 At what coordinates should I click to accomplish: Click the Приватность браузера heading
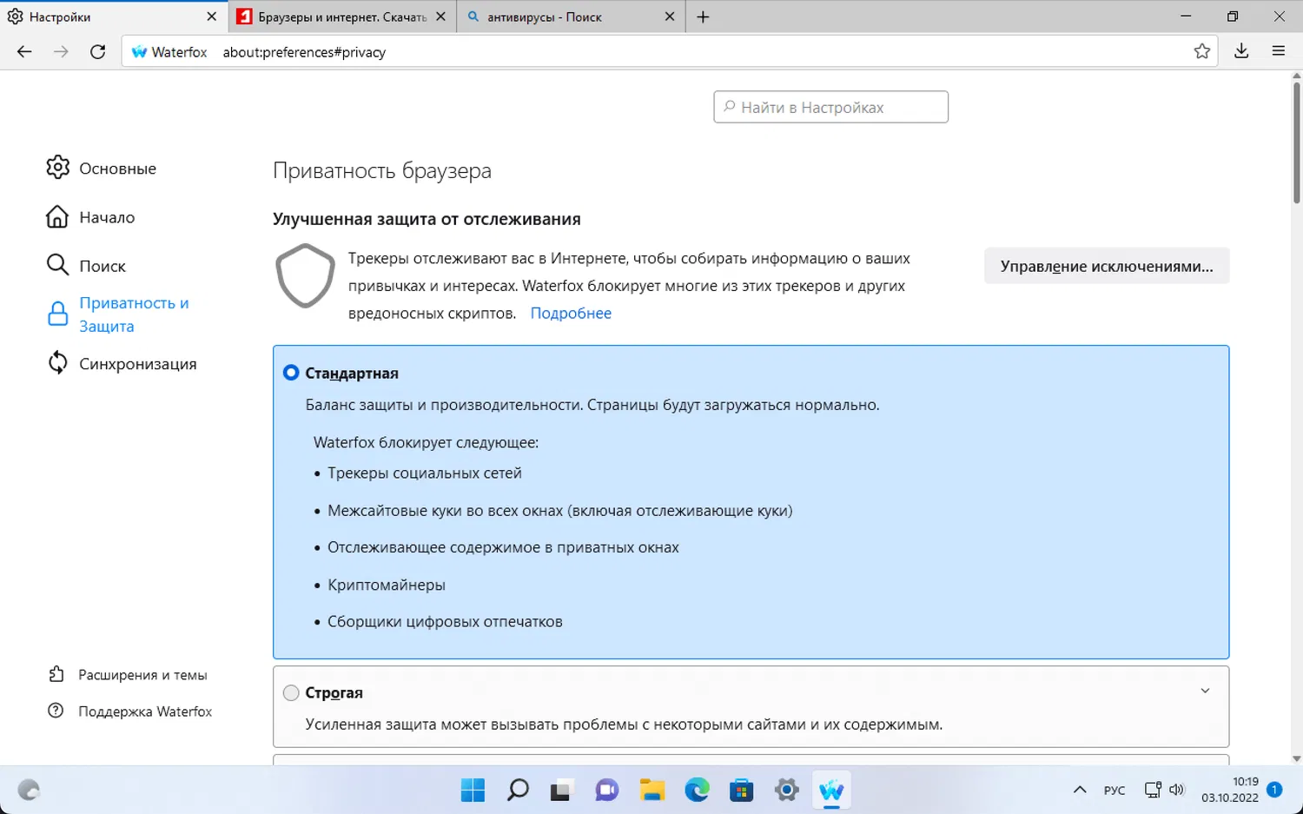(382, 171)
